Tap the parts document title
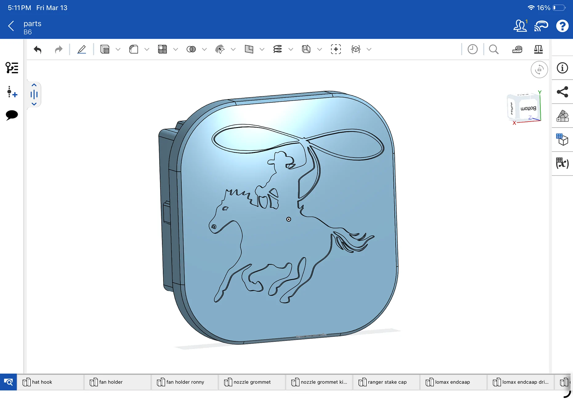 (x=32, y=24)
